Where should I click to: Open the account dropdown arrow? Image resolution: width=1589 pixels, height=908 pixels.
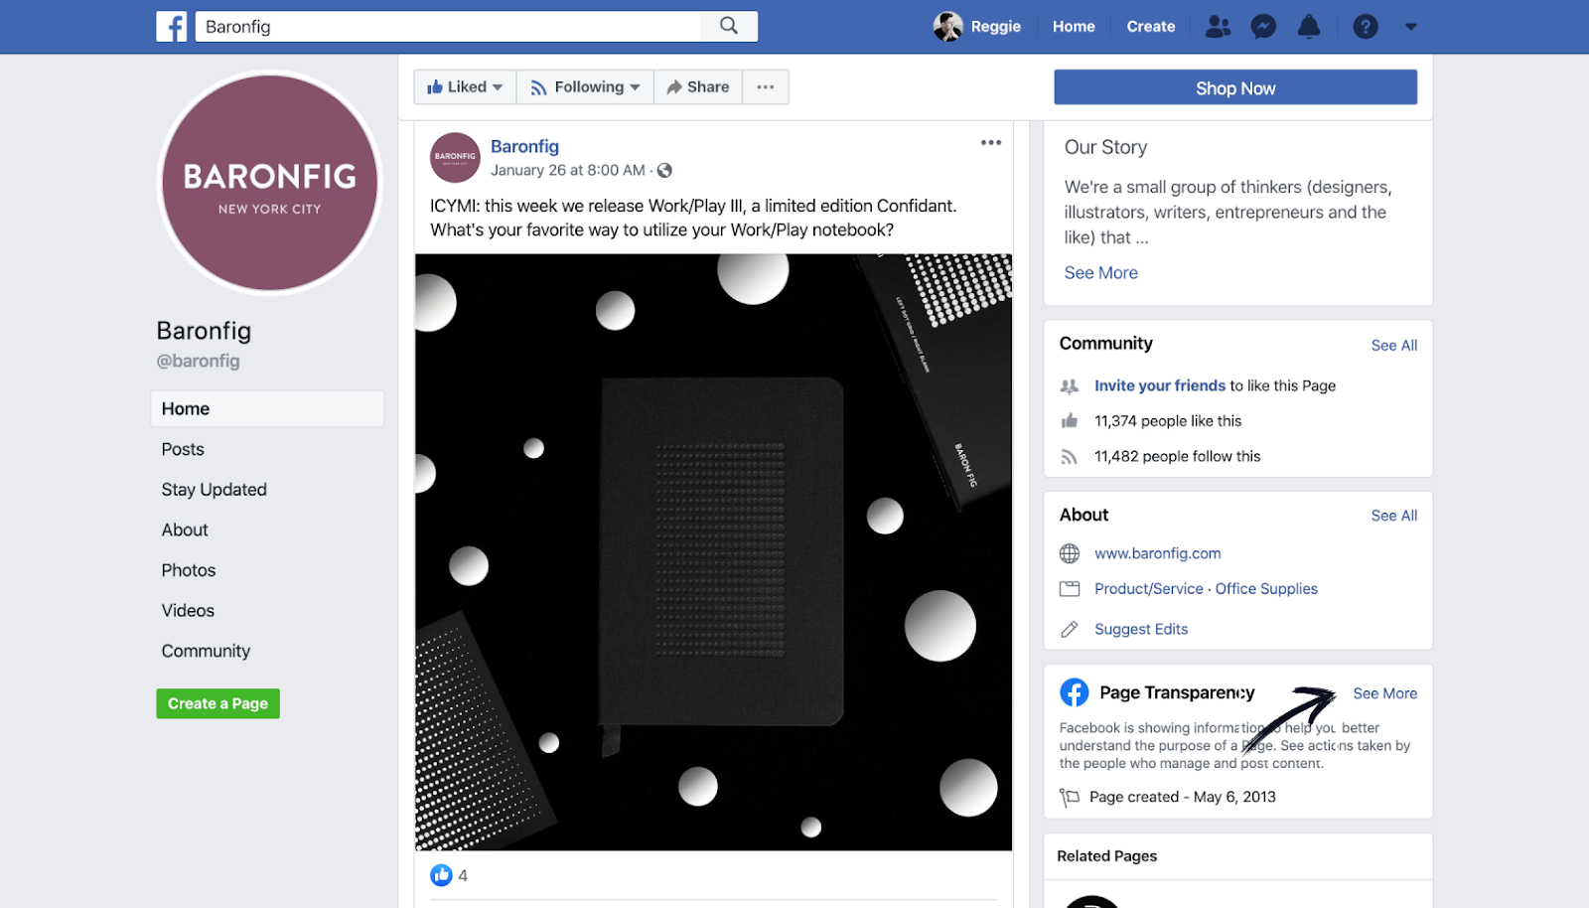pyautogui.click(x=1411, y=27)
